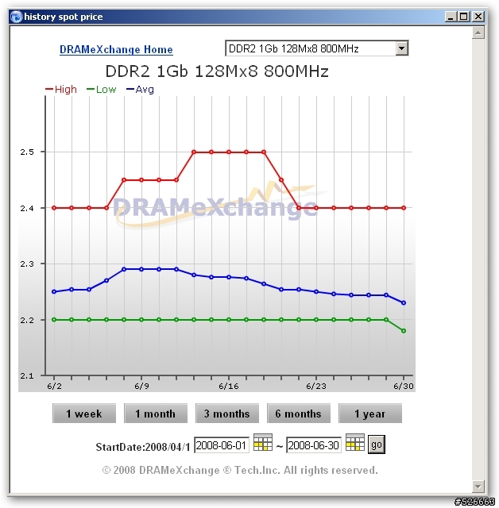Click the 6/16 x-axis label
The image size is (499, 508).
click(229, 386)
